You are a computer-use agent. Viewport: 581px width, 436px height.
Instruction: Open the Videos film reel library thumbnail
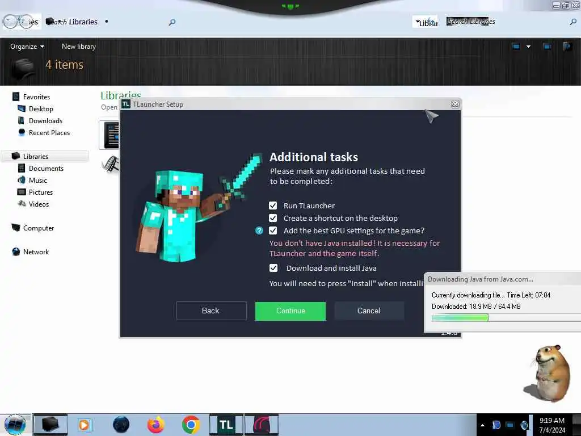coord(111,164)
